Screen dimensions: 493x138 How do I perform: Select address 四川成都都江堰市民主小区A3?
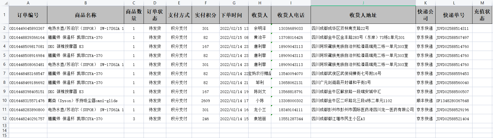pos(363,119)
